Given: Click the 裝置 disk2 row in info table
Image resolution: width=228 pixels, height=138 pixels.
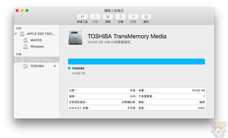Looking at the screenshot, I should pyautogui.click(x=172, y=108).
